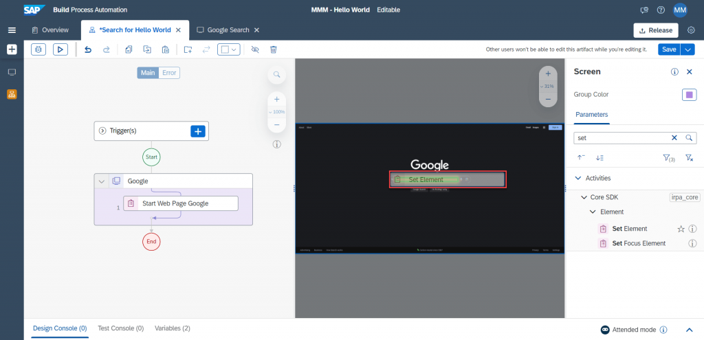704x340 pixels.
Task: Select the Parameters tab
Action: tap(592, 115)
